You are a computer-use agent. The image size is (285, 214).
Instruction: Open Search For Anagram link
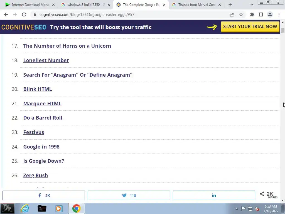click(x=78, y=75)
